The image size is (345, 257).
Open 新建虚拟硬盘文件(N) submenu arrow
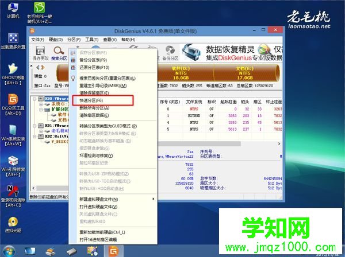pos(153,199)
